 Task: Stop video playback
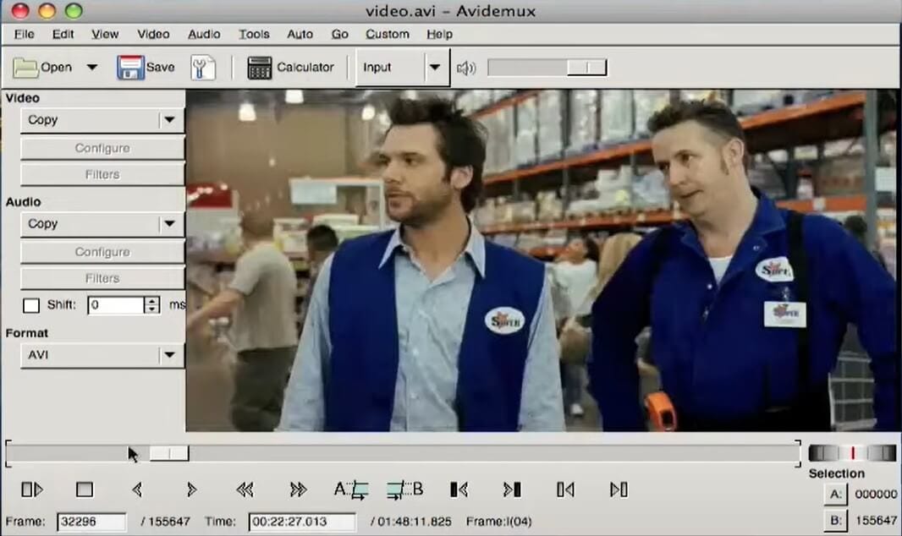(x=85, y=490)
